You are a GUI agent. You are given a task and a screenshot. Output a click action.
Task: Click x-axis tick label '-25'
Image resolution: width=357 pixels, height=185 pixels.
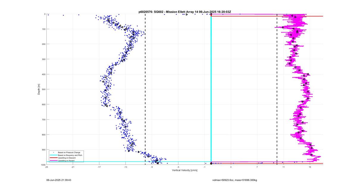46,167
